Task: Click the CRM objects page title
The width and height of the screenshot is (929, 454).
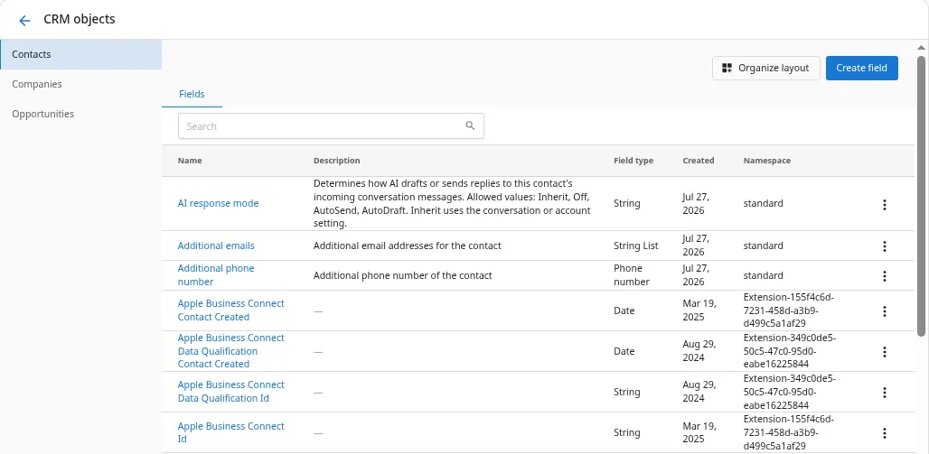Action: tap(80, 19)
